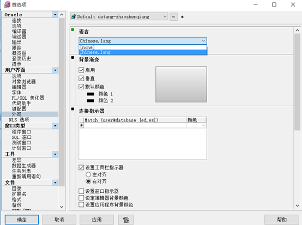Image resolution: width=302 pixels, height=225 pixels.
Task: Click the 应用 button
Action: point(96,220)
